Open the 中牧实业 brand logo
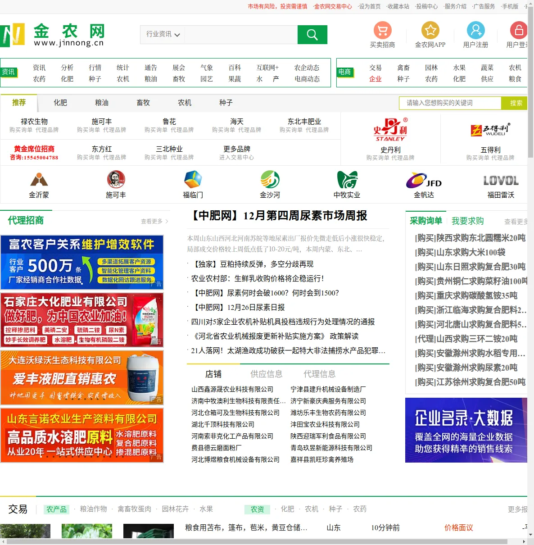 [x=347, y=180]
